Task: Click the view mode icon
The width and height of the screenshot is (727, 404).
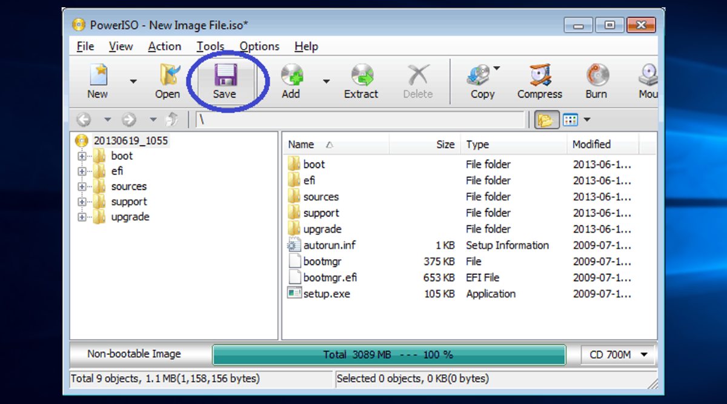Action: pyautogui.click(x=570, y=120)
